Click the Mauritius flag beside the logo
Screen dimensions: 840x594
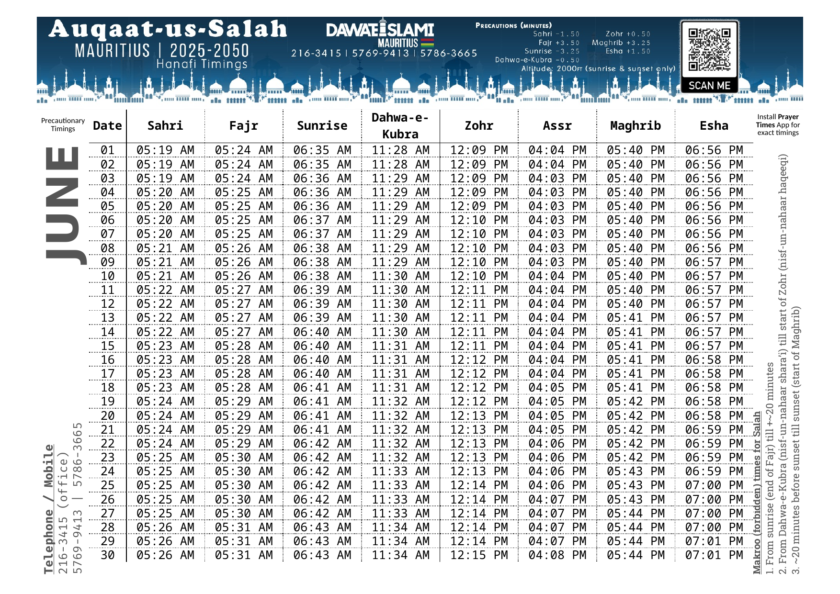coord(427,43)
